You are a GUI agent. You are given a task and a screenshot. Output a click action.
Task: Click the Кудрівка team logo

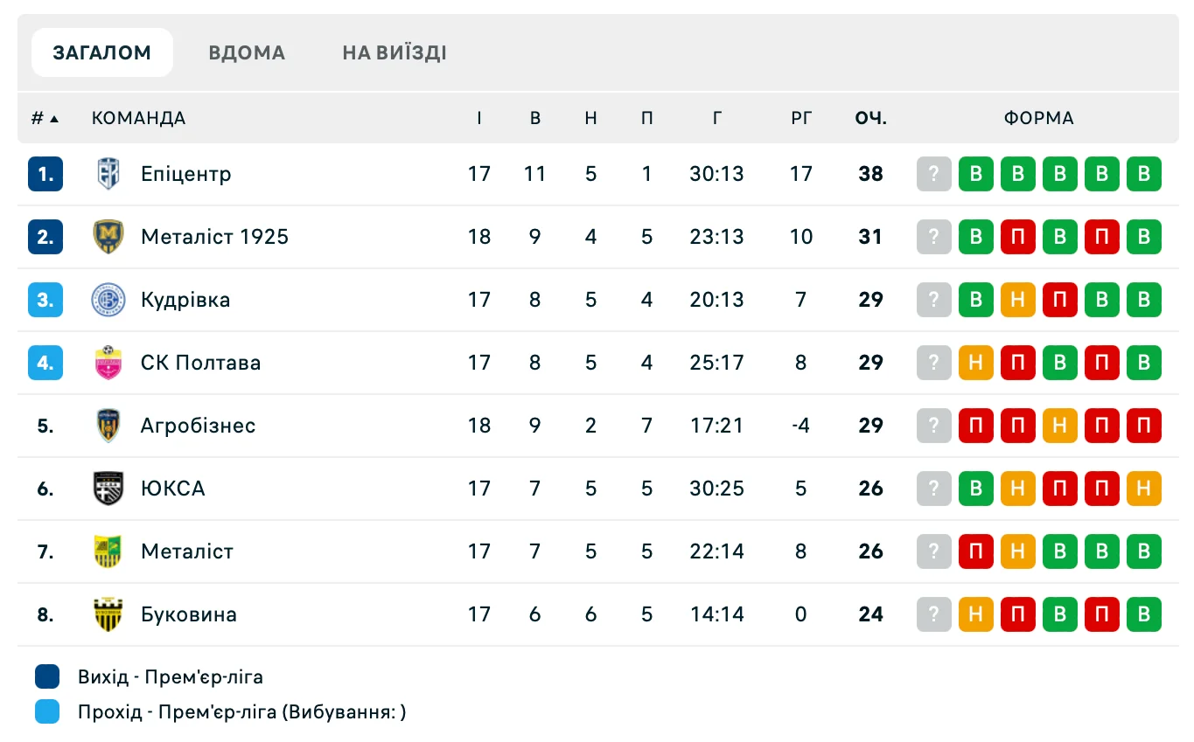pos(108,300)
